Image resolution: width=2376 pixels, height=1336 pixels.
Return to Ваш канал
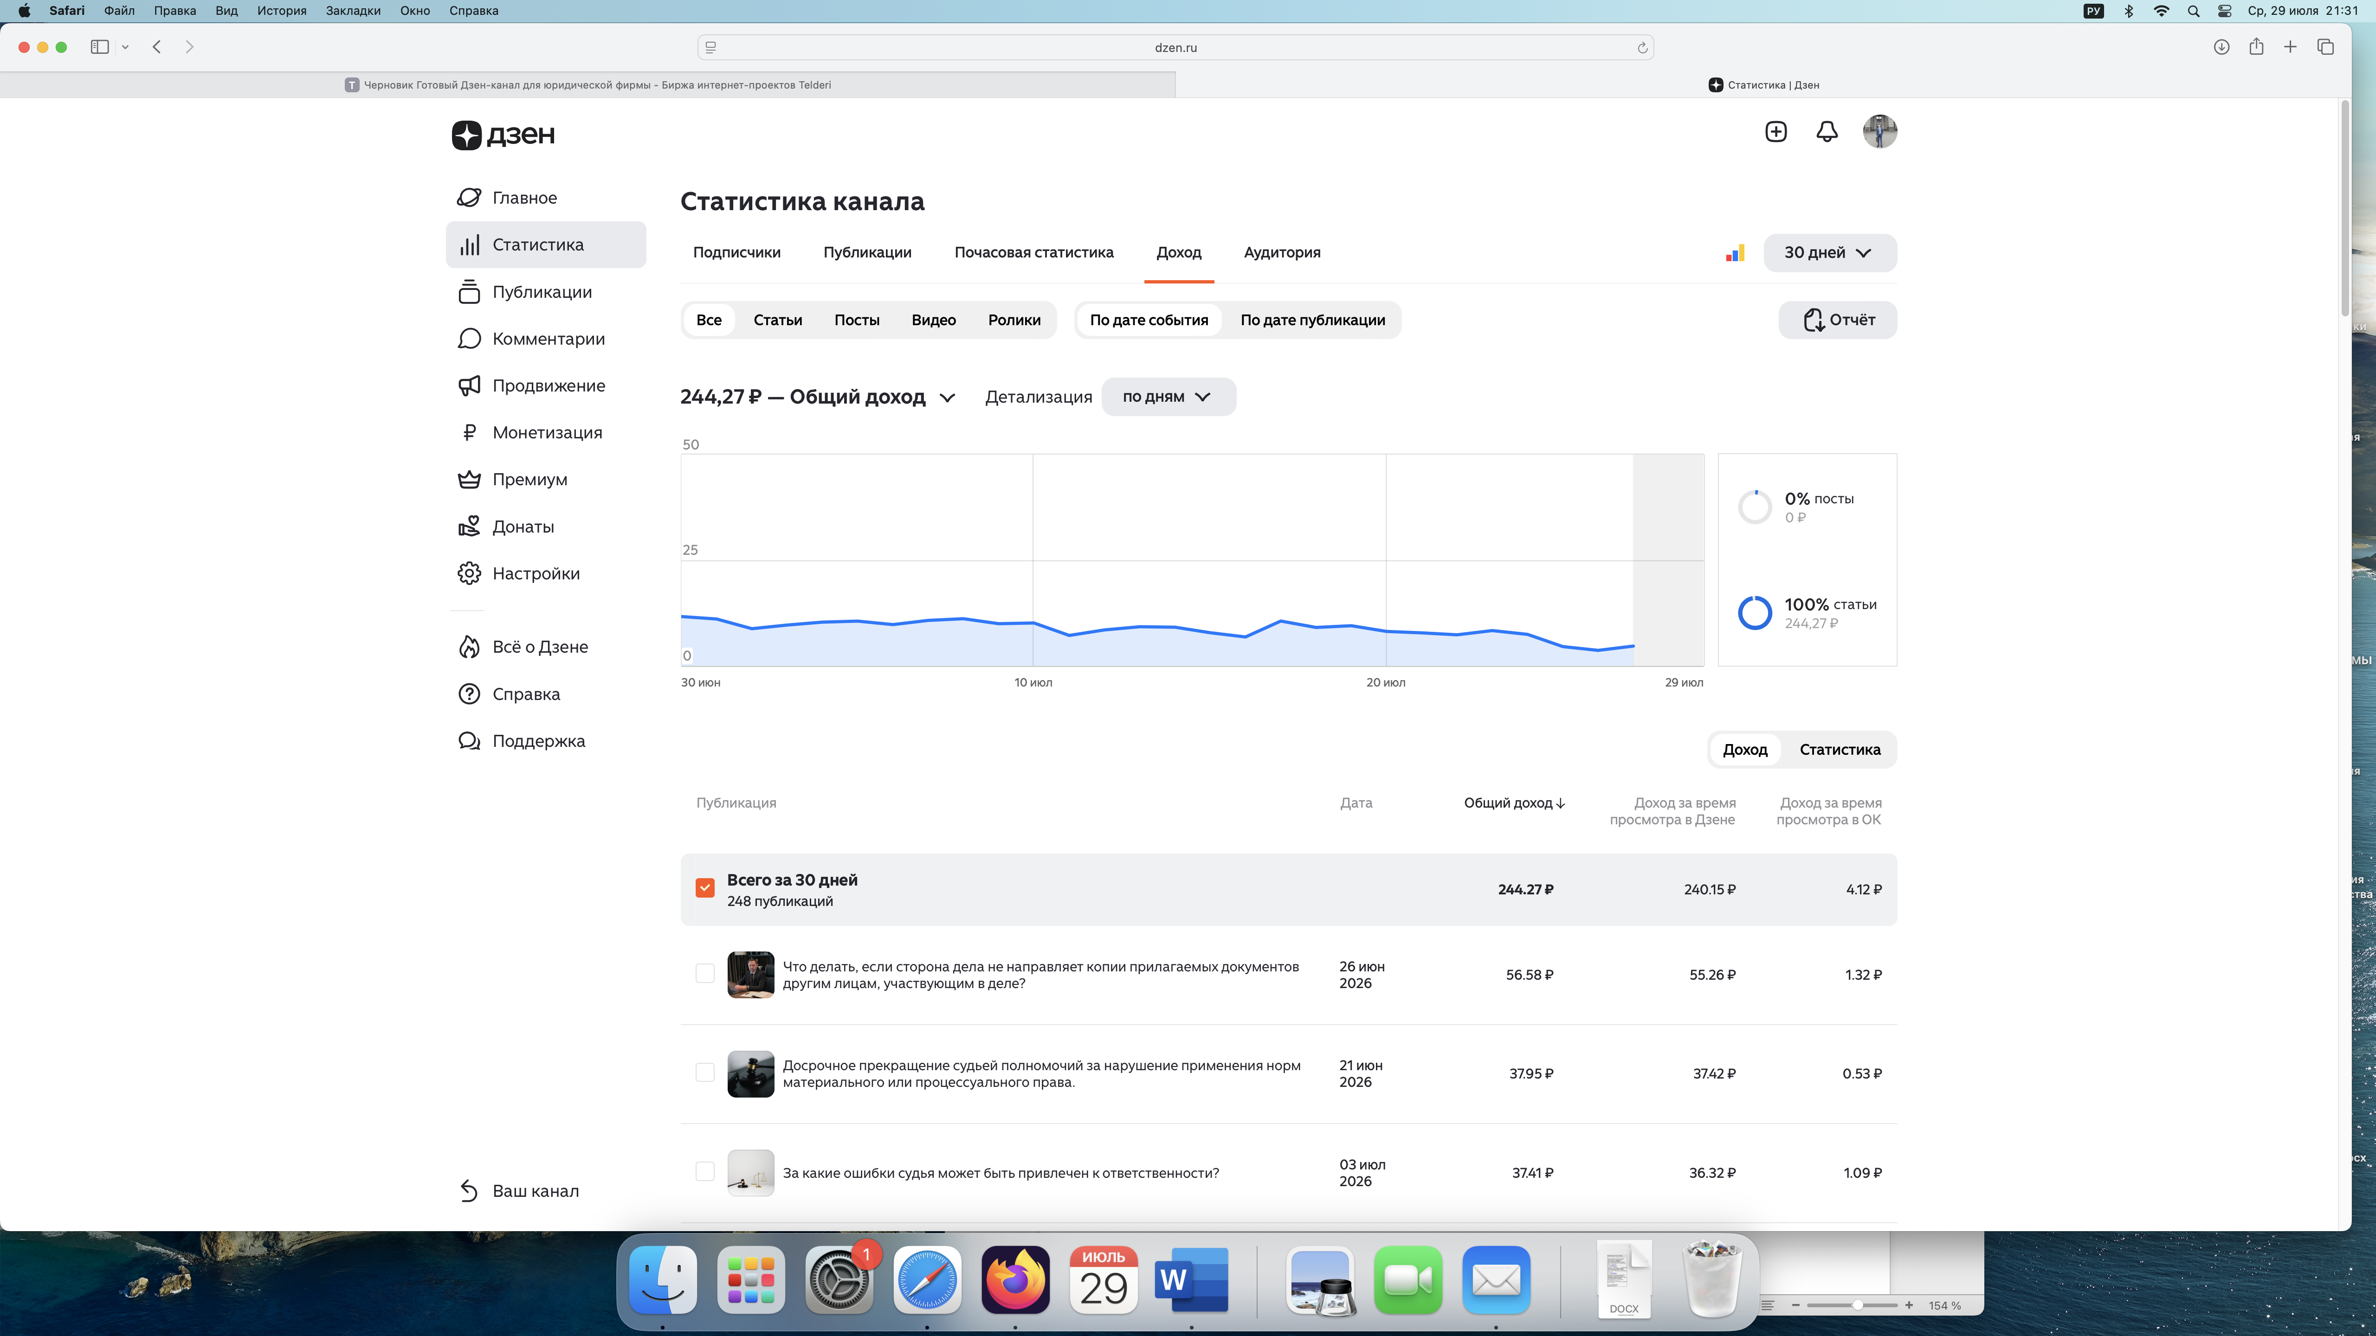click(535, 1191)
